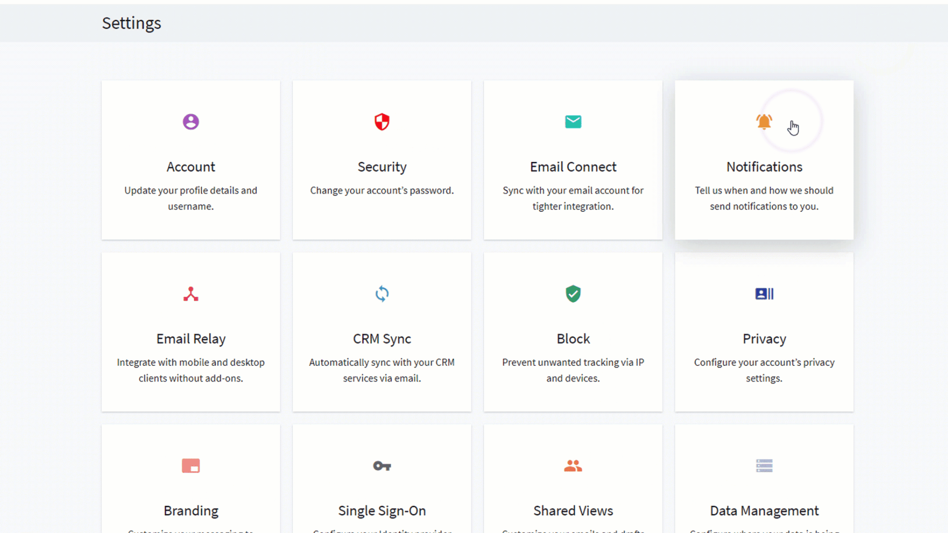Screen dimensions: 948x533
Task: Open the Account settings heading
Action: point(191,167)
